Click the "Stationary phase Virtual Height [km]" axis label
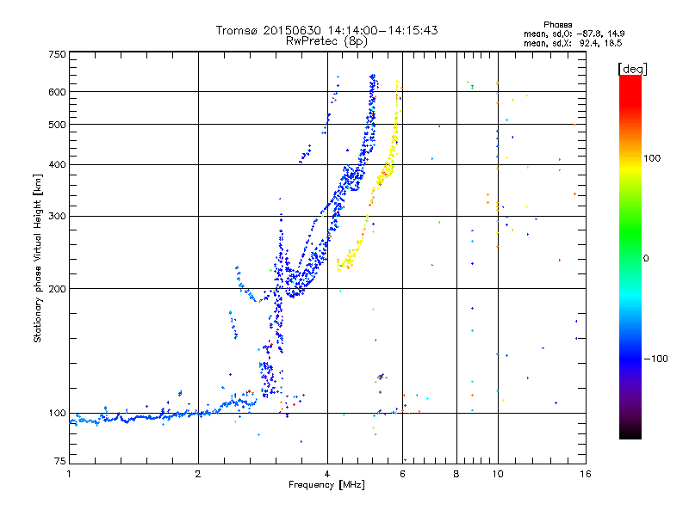Screen dimensions: 689x516 [x=38, y=258]
